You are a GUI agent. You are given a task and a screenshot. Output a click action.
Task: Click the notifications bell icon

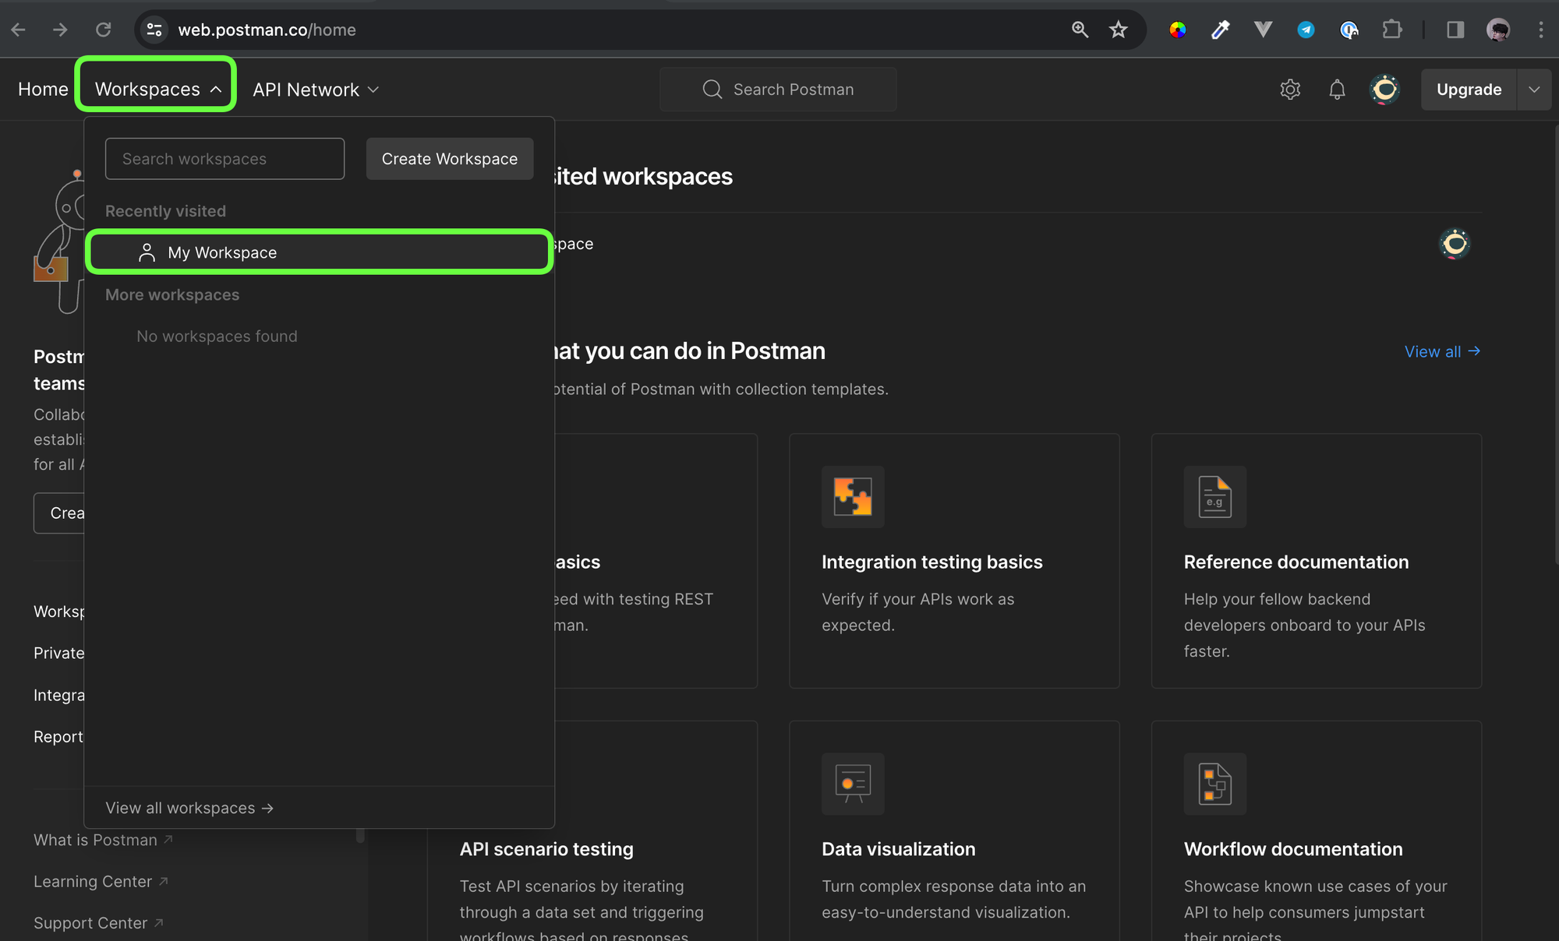pyautogui.click(x=1337, y=90)
